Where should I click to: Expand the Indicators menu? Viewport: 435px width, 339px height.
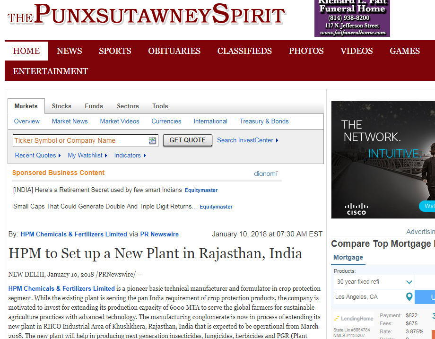pos(130,156)
